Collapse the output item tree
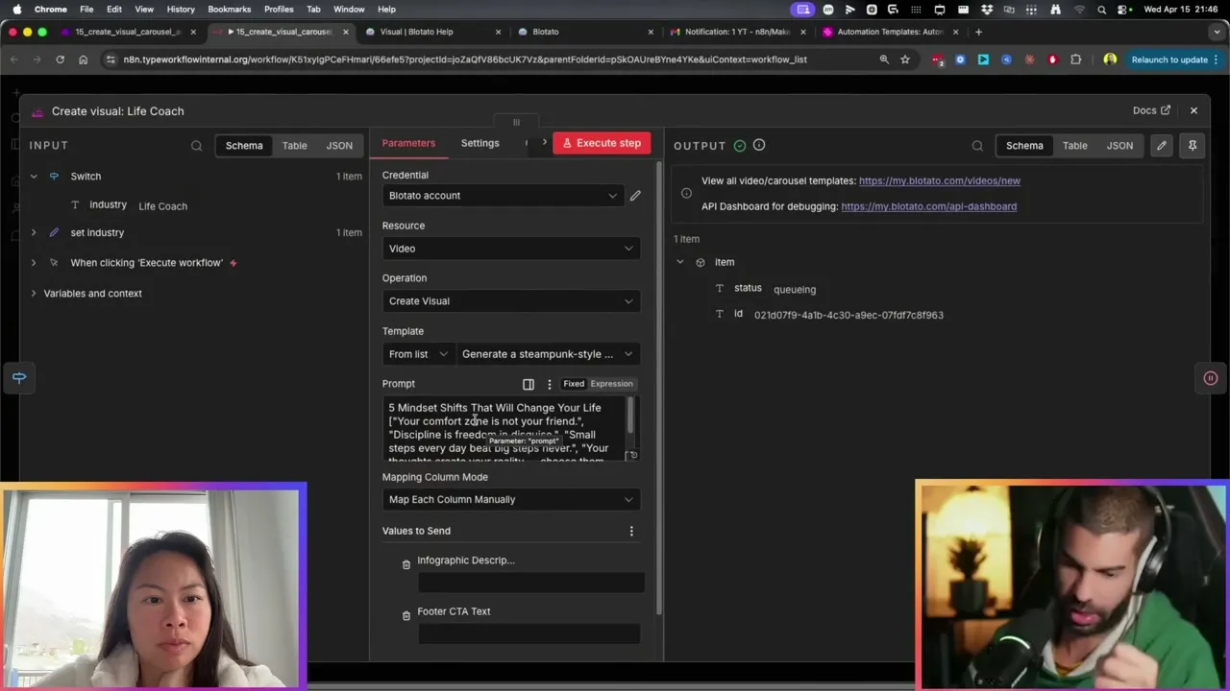The image size is (1230, 691). tap(680, 262)
